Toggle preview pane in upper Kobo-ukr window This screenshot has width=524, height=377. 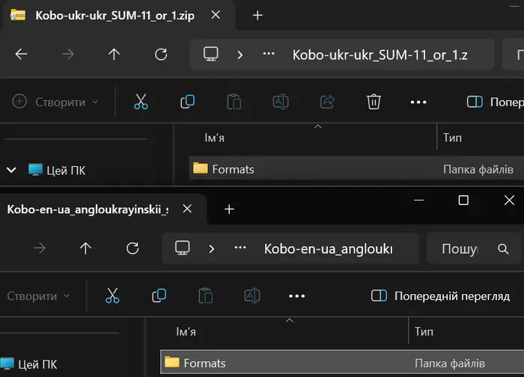tap(496, 102)
